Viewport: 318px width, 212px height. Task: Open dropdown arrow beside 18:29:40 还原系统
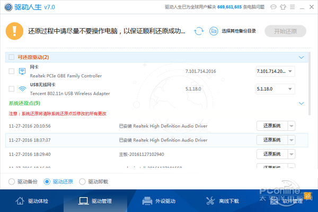(291, 154)
